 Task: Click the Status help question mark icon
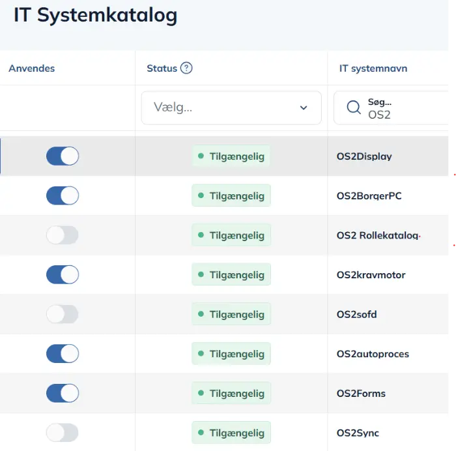tap(186, 68)
